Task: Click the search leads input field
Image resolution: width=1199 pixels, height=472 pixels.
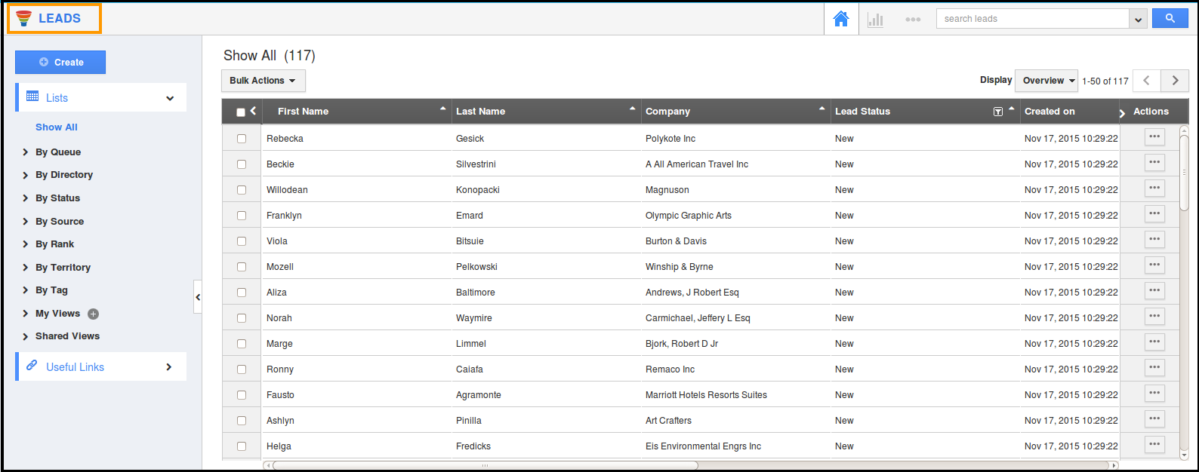Action: coord(1031,19)
